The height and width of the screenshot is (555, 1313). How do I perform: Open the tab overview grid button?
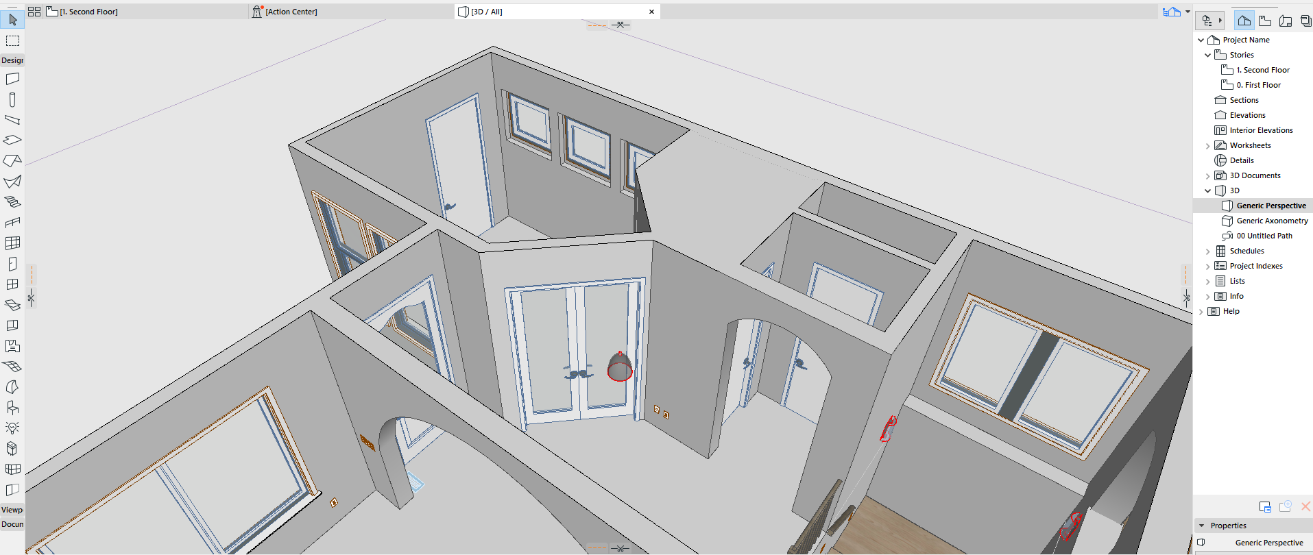(x=34, y=12)
